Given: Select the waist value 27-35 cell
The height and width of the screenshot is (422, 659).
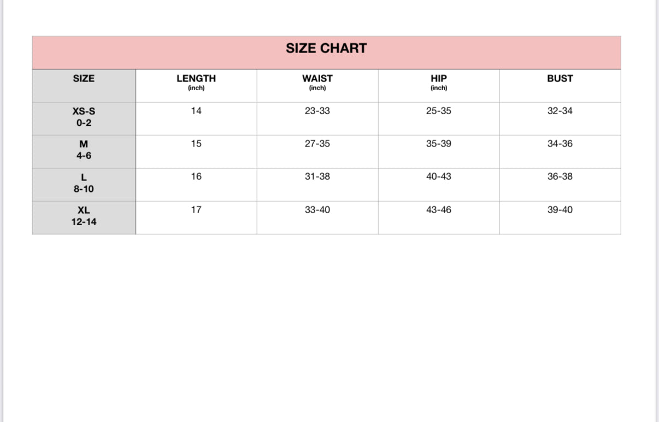Looking at the screenshot, I should click(x=317, y=144).
